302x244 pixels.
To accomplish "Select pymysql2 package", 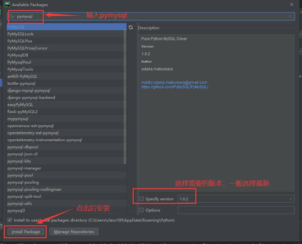I will [x=67, y=211].
